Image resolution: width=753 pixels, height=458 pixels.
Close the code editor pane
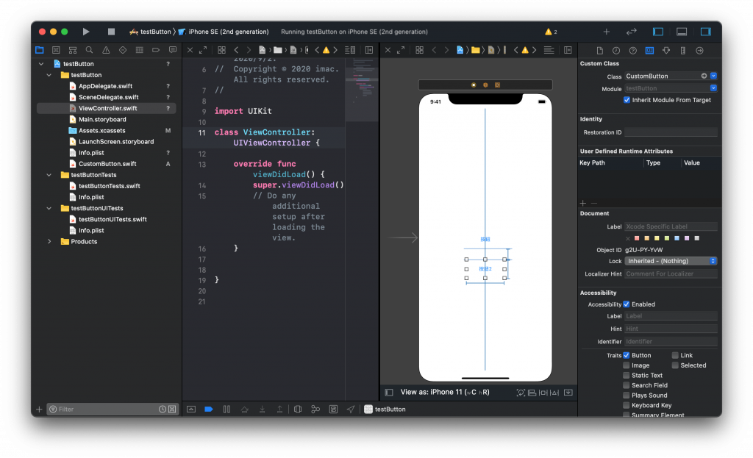click(x=190, y=50)
